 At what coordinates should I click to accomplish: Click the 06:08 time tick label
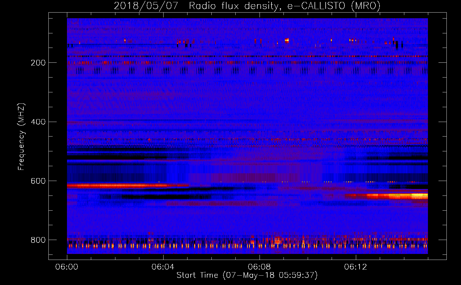259,267
